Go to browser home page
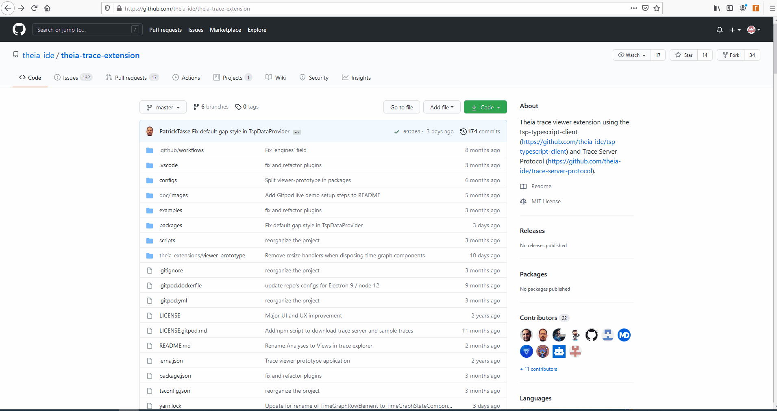The image size is (777, 411). 47,8
